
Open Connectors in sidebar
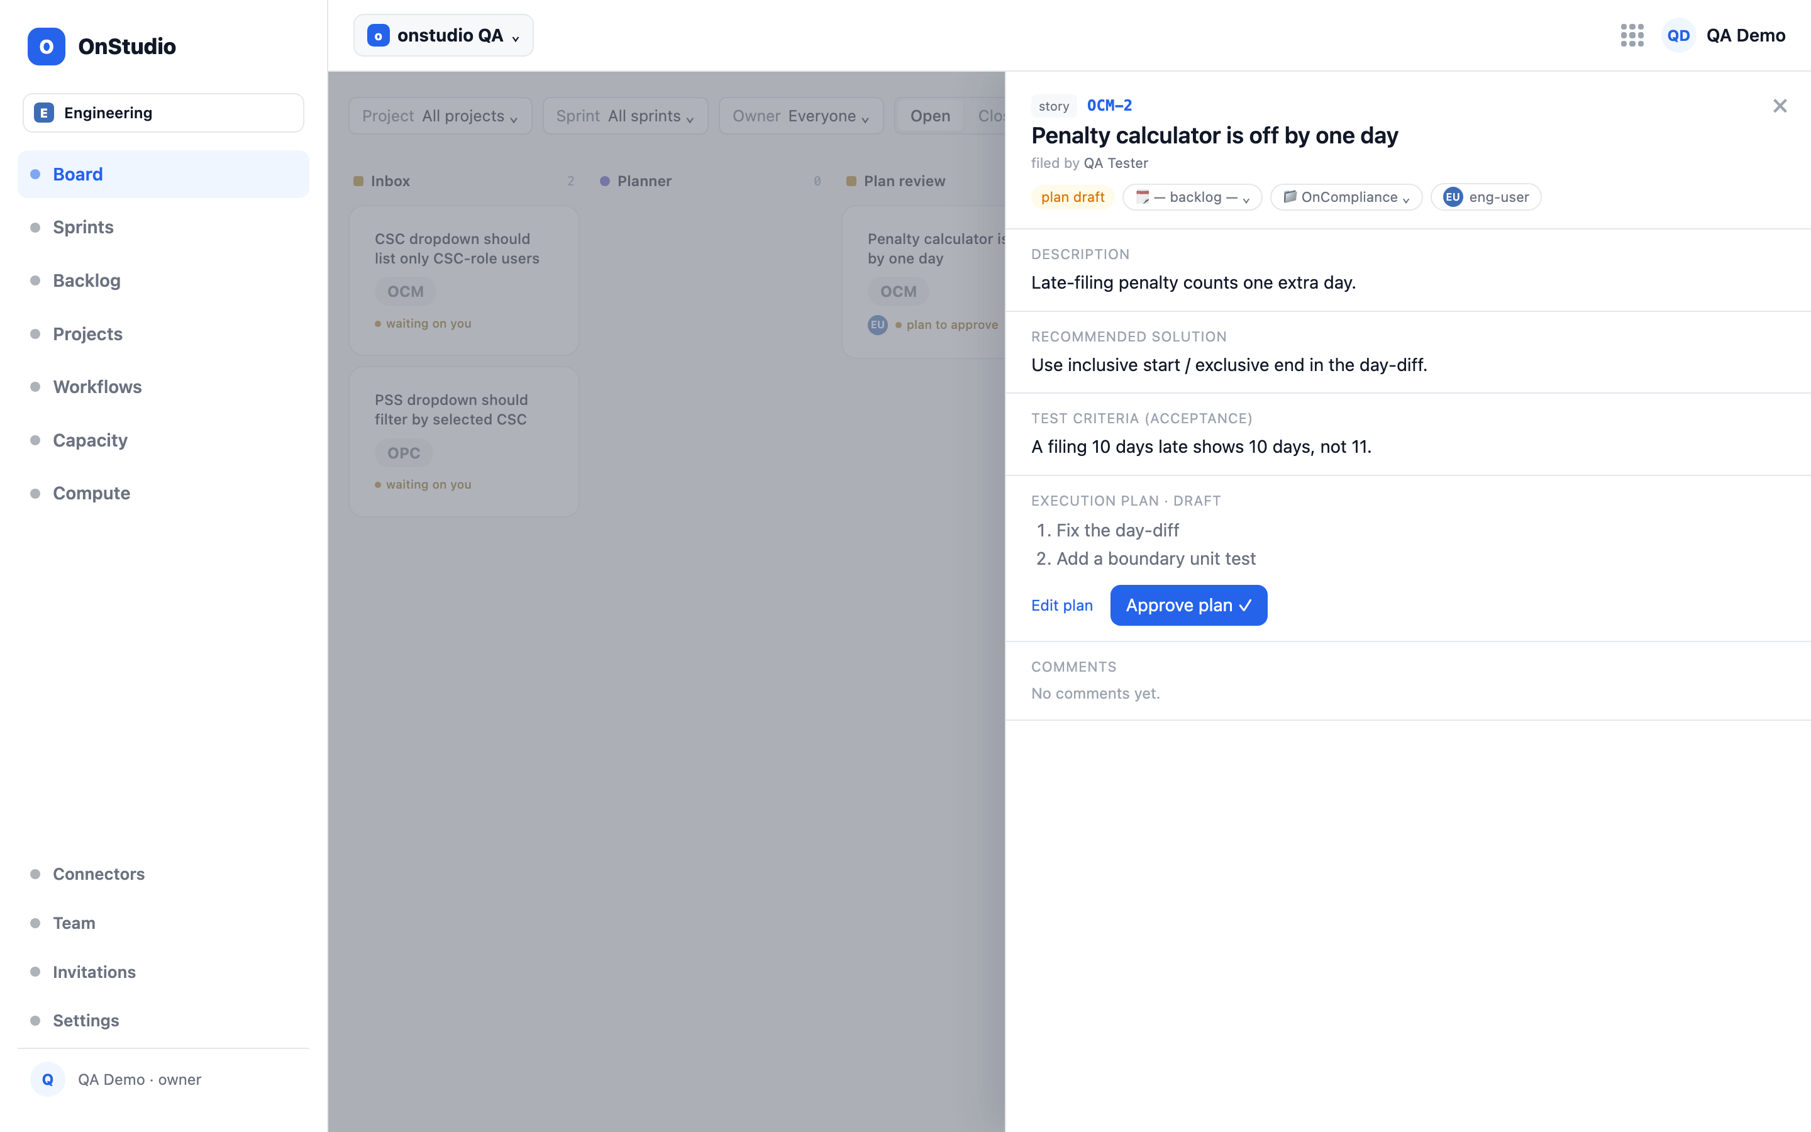click(163, 874)
